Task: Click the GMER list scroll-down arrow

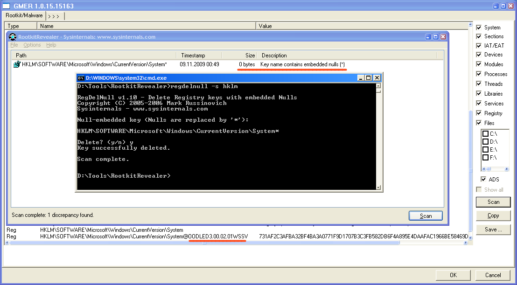Action: pyautogui.click(x=470, y=237)
